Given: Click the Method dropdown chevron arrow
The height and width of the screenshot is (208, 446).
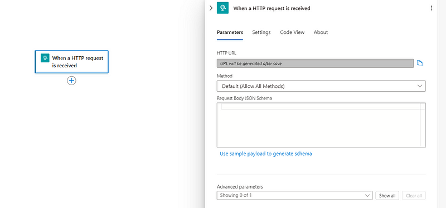Looking at the screenshot, I should pyautogui.click(x=420, y=86).
